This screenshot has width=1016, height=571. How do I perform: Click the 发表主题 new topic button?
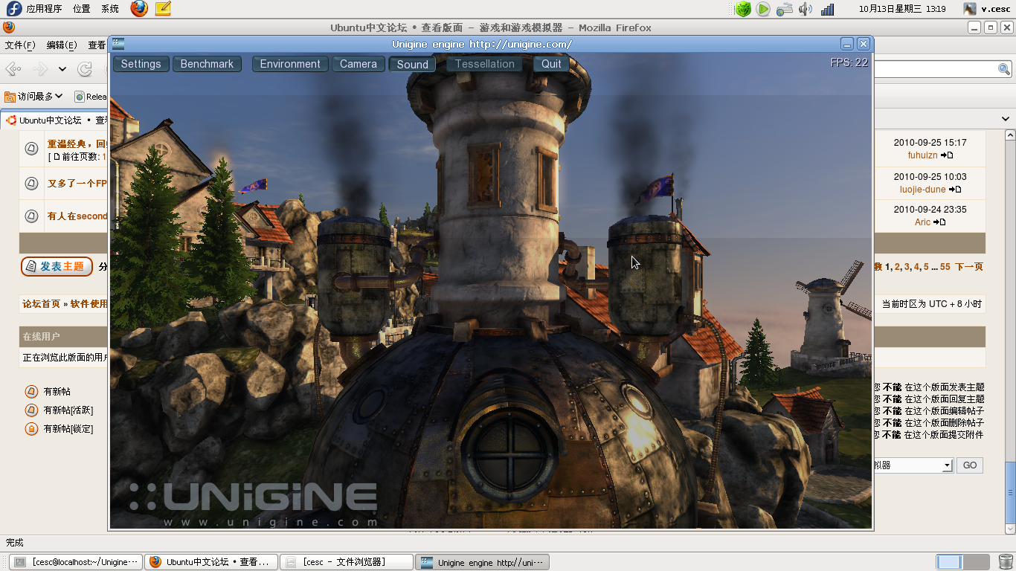pyautogui.click(x=57, y=266)
